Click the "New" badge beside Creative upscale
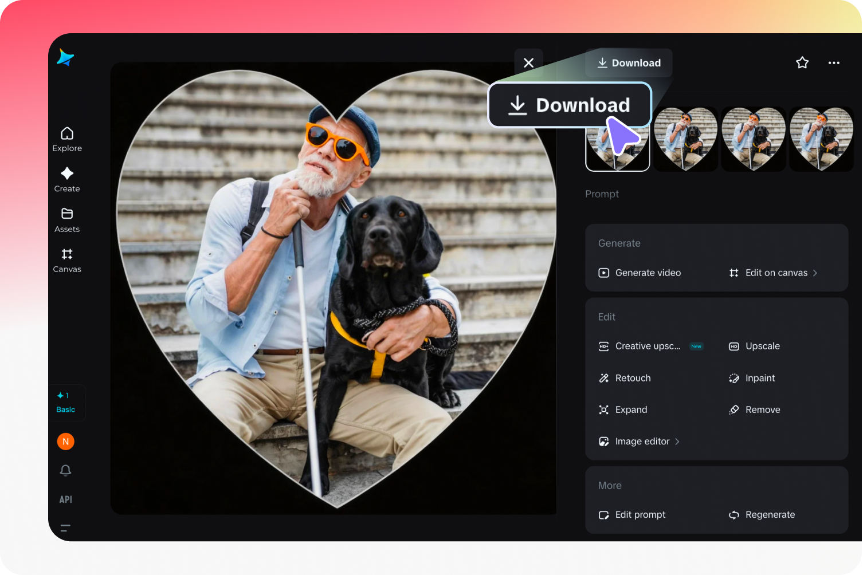863x575 pixels. [696, 346]
